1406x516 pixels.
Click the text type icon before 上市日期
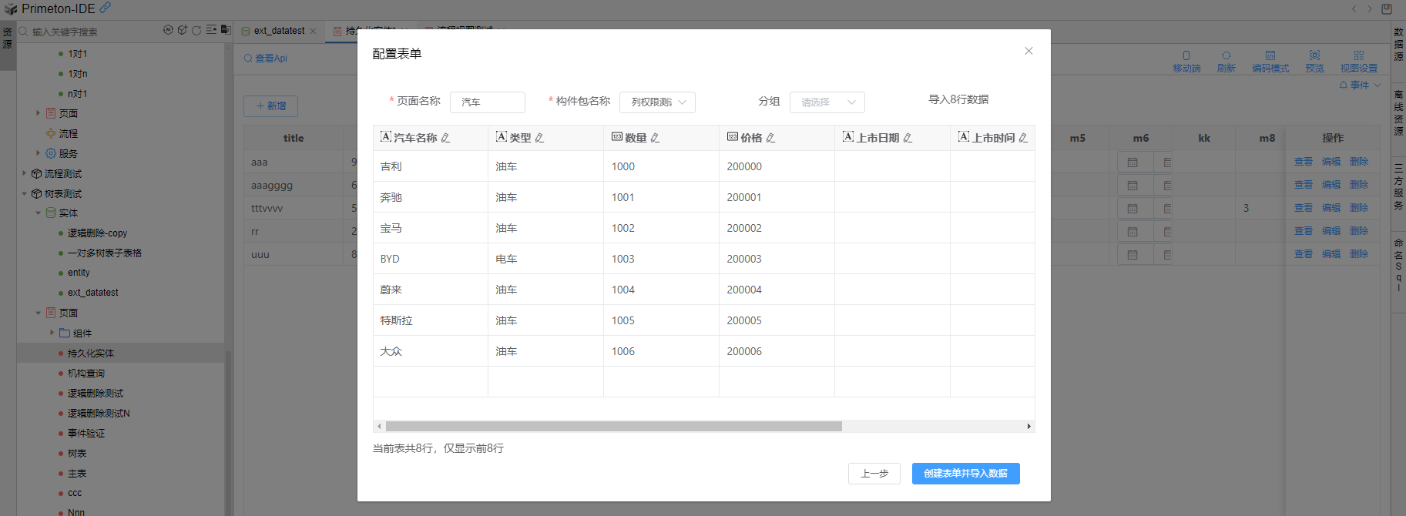pyautogui.click(x=848, y=137)
